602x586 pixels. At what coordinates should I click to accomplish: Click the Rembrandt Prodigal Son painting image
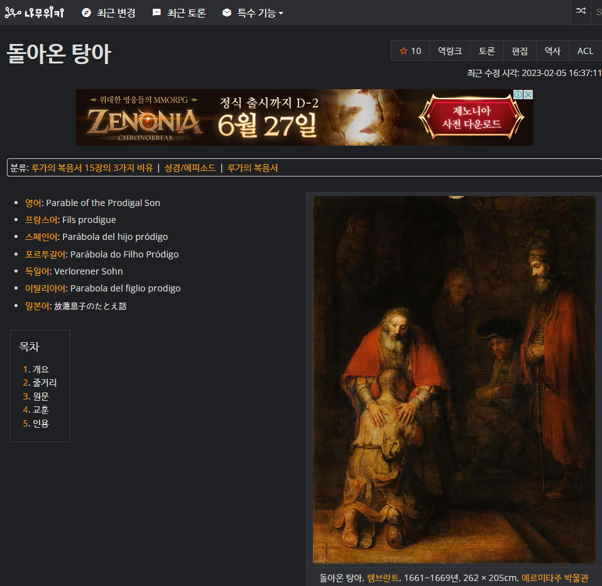pos(454,379)
